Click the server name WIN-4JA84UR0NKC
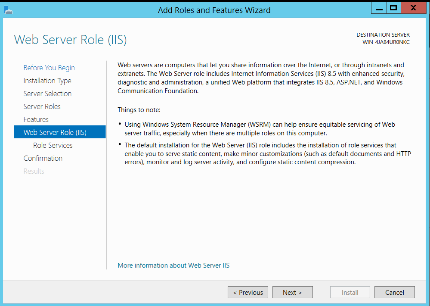The image size is (430, 306). click(386, 42)
